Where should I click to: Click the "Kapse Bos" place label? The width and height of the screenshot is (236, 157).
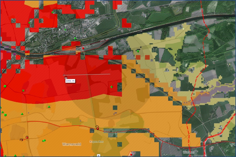pyautogui.click(x=97, y=142)
